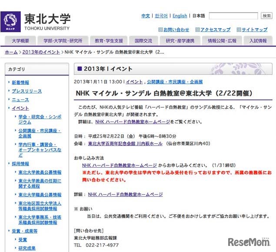Open 受賞・成果等 in category sidebar

(x=25, y=231)
